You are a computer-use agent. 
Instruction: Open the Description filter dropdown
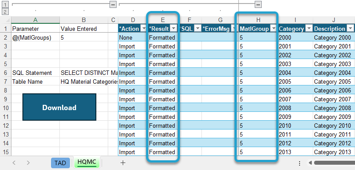tap(351, 29)
